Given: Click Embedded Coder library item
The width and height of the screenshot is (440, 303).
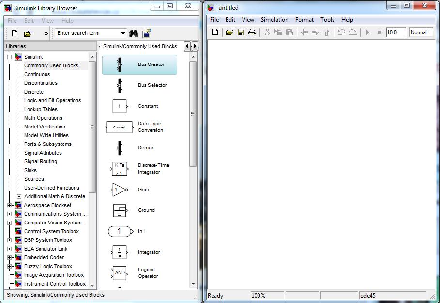Looking at the screenshot, I should click(x=44, y=257).
